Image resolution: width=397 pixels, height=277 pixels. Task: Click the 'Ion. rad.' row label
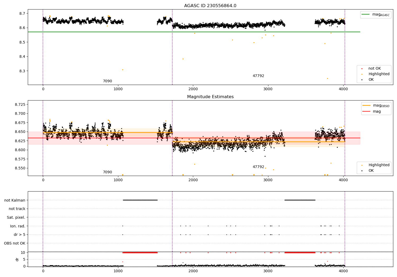18,226
